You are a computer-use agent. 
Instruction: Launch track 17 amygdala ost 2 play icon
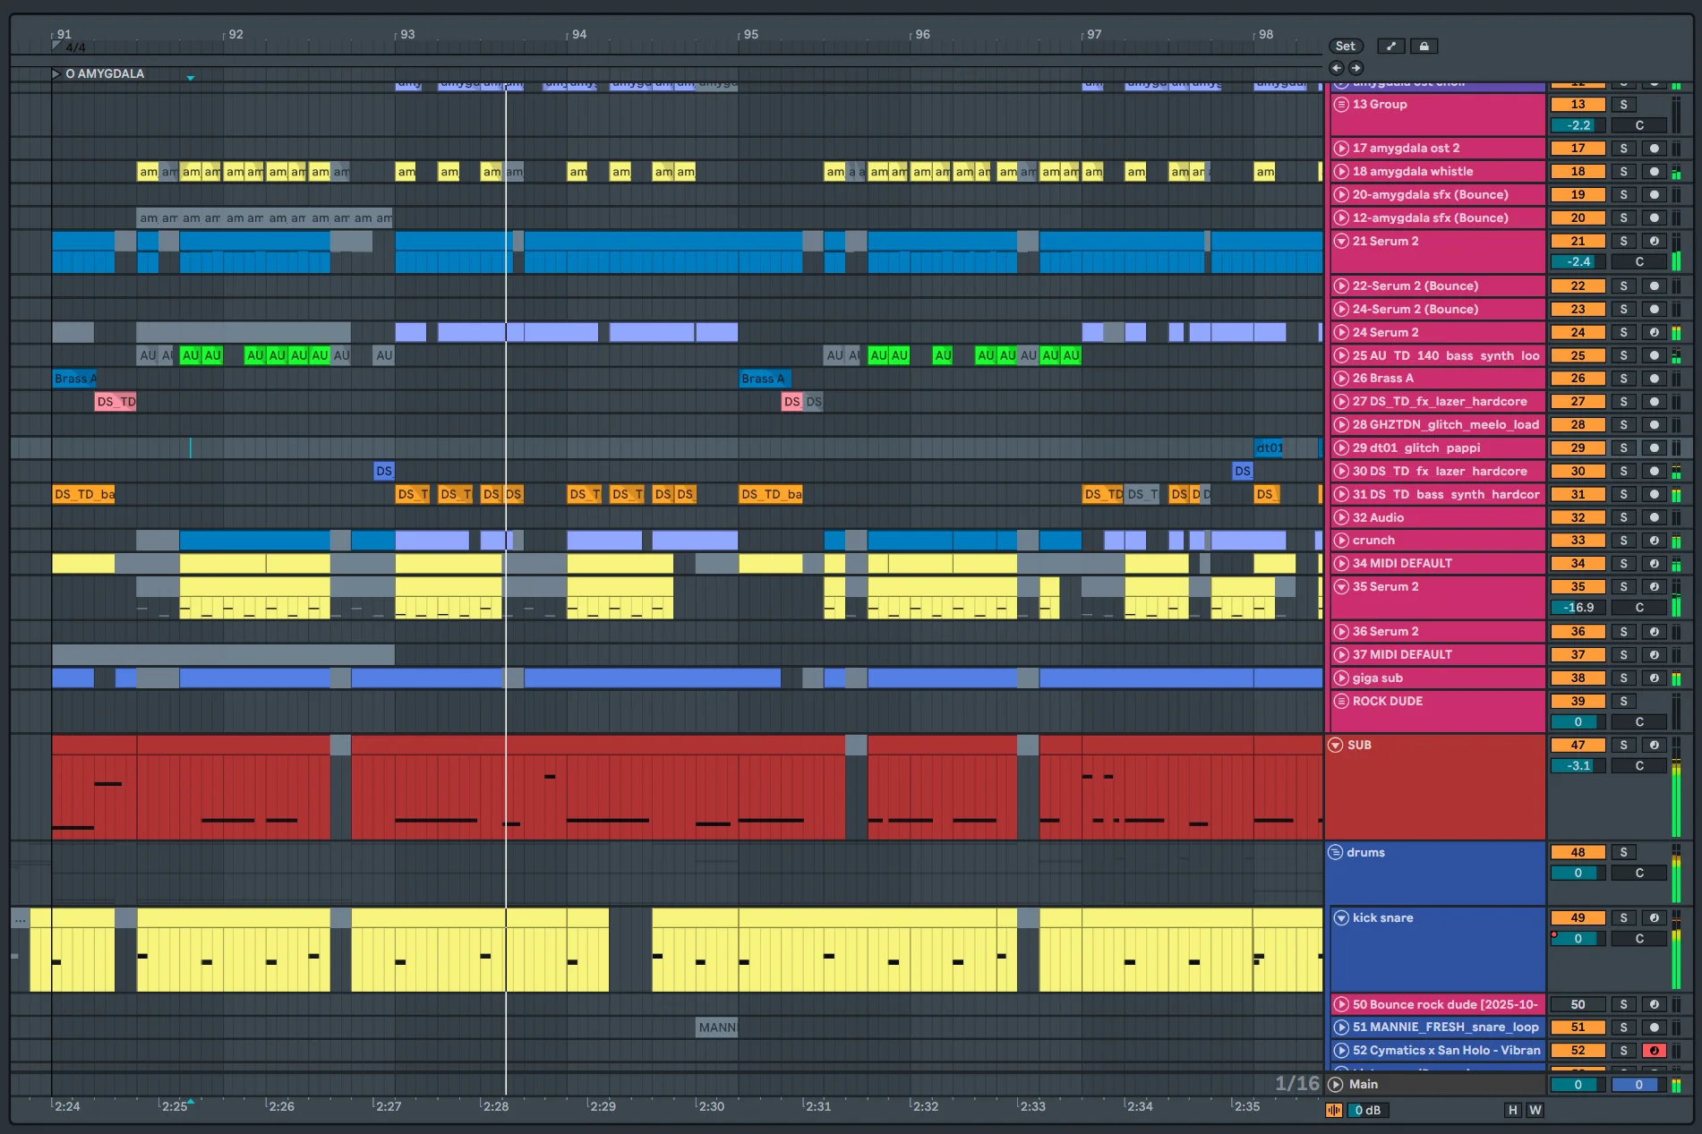[x=1341, y=149]
